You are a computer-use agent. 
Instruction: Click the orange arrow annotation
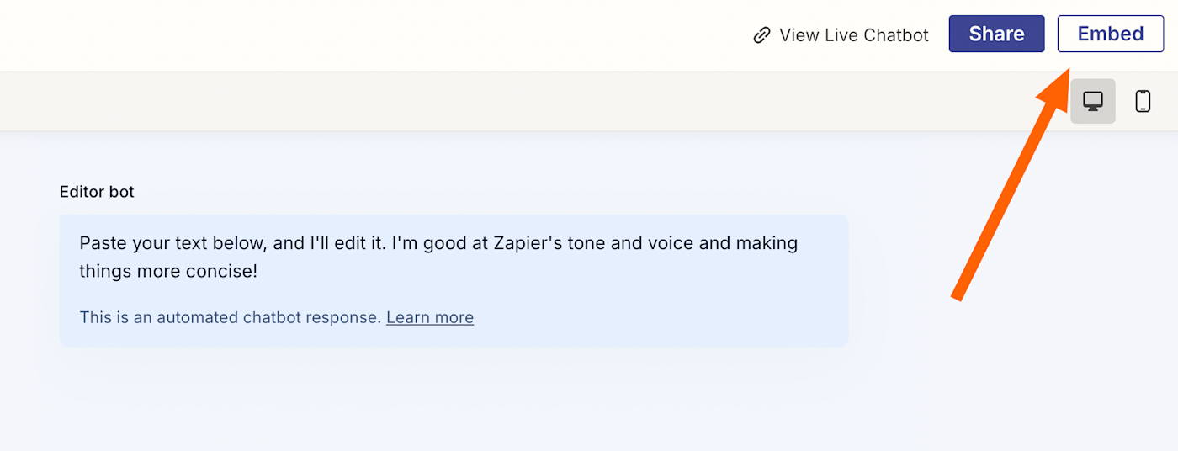pyautogui.click(x=1010, y=194)
